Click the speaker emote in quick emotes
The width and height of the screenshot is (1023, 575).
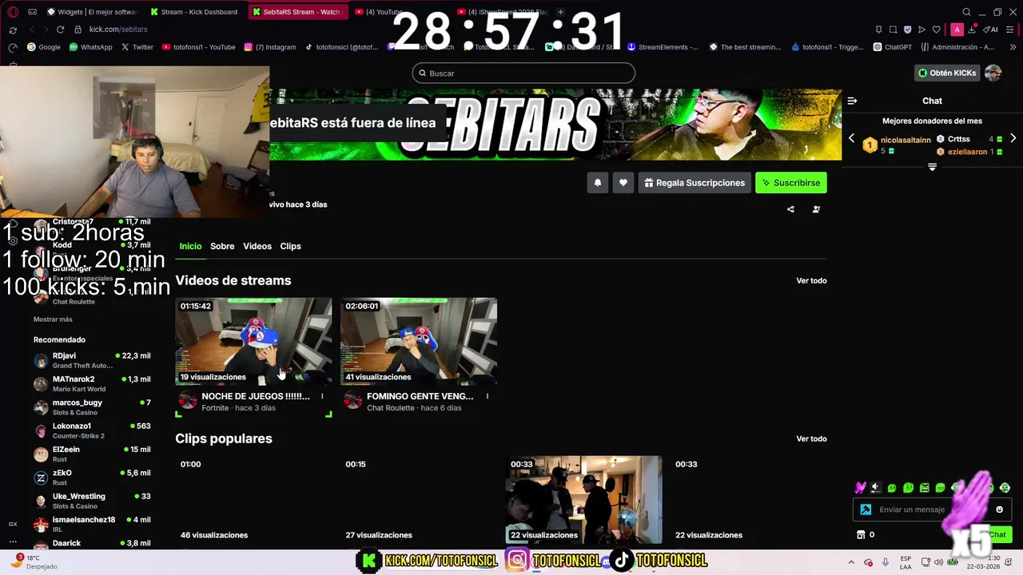pos(876,487)
